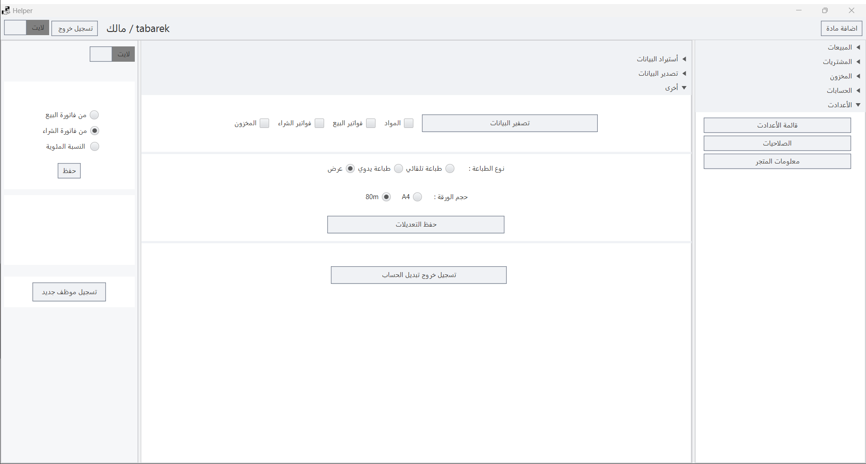
Task: Select النسبة المئوية radio option
Action: [x=94, y=146]
